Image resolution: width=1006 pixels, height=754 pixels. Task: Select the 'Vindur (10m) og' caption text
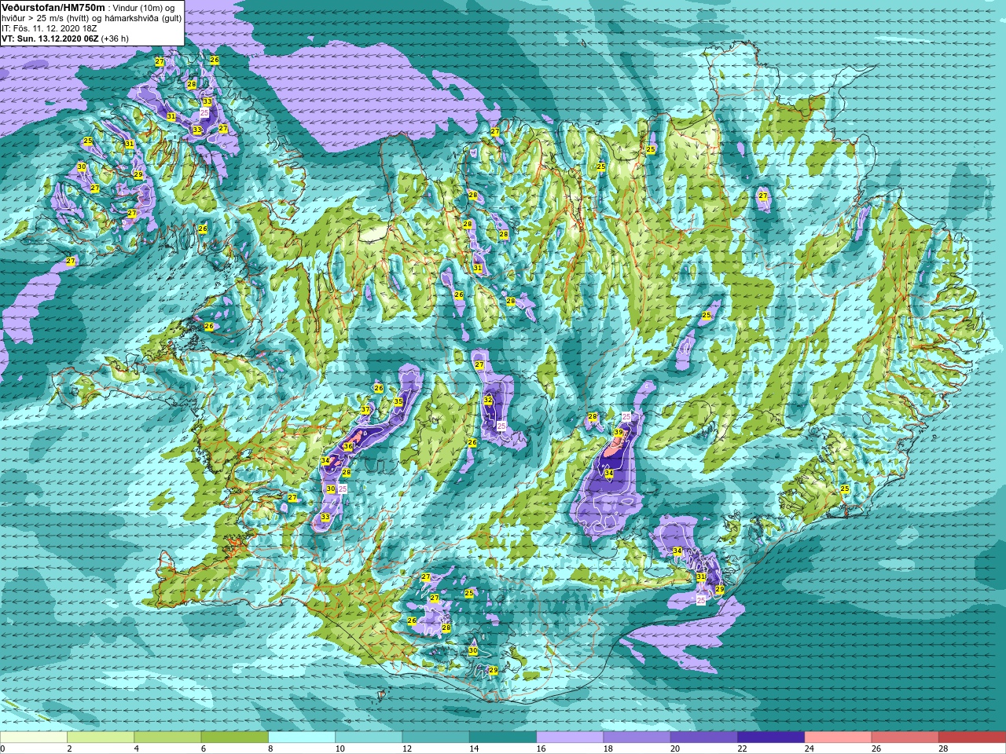click(144, 8)
